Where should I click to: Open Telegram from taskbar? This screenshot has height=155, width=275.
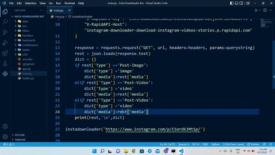[x=150, y=151]
